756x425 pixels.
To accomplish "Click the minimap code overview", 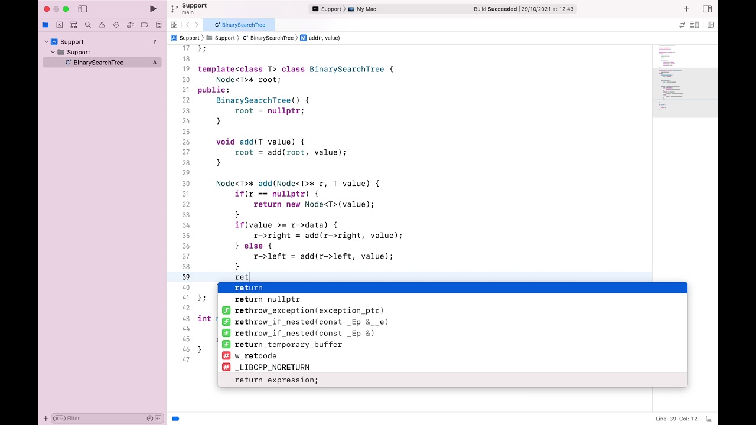I will (x=685, y=80).
